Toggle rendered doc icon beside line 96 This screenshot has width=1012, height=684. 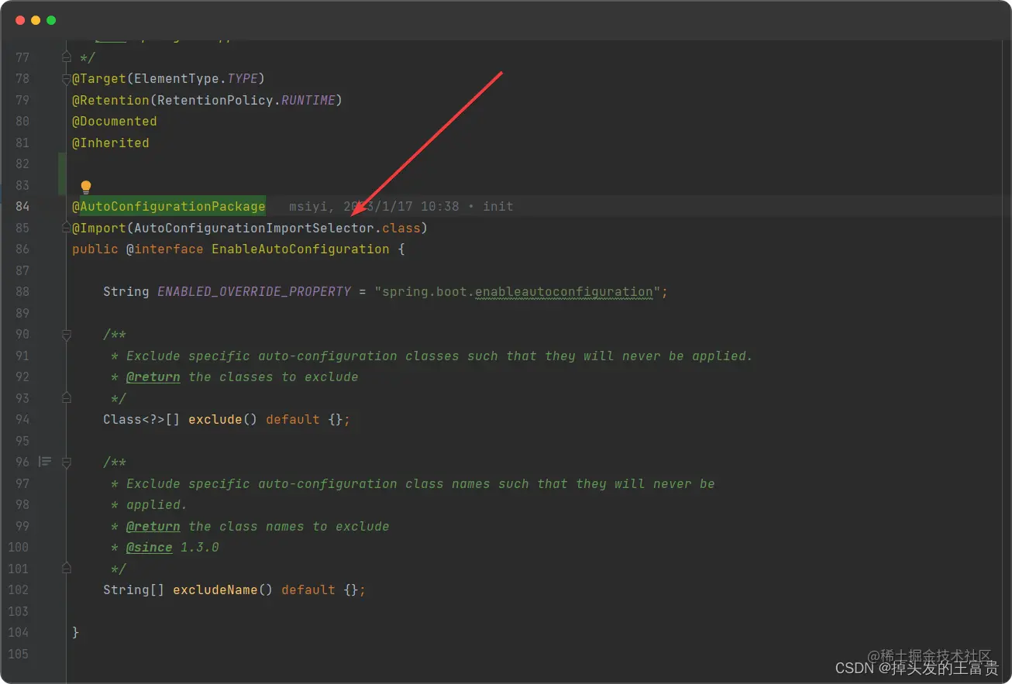click(x=45, y=462)
